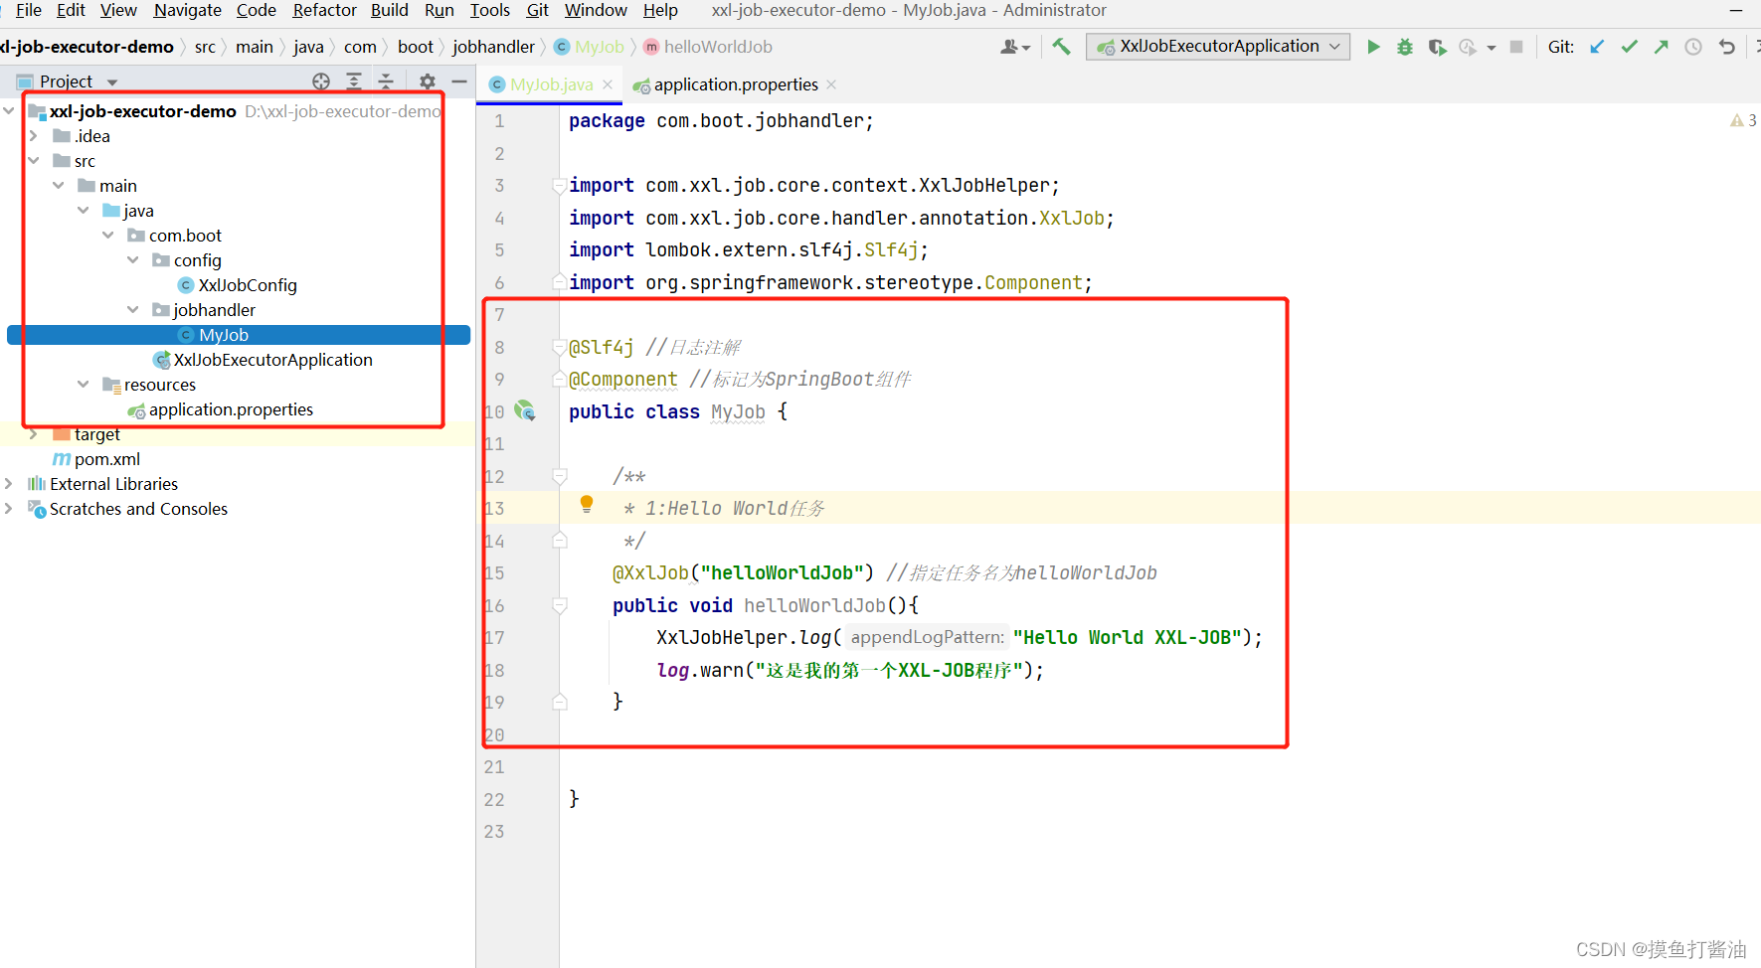Select XxlJobConfig class in tree

237,285
